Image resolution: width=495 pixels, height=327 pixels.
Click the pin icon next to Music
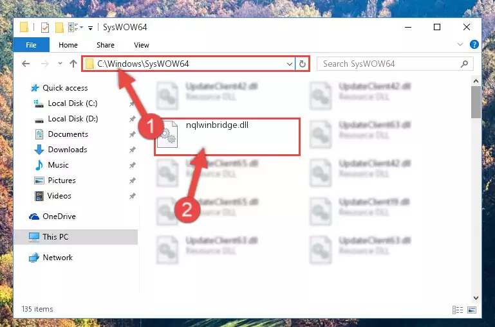coord(132,165)
